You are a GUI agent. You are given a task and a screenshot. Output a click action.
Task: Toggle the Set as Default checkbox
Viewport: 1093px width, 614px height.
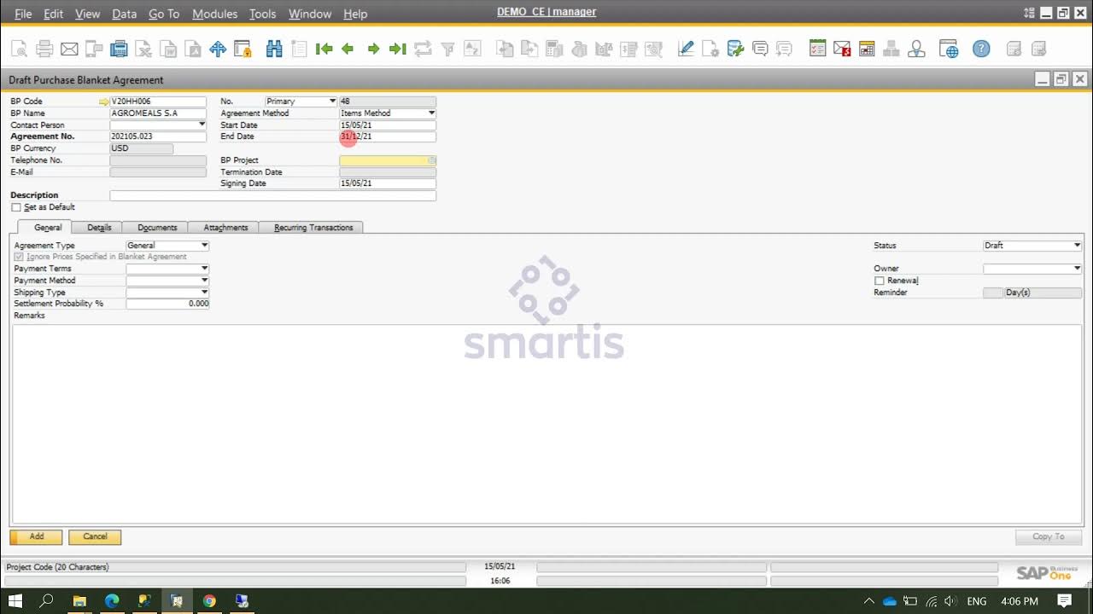click(x=16, y=207)
